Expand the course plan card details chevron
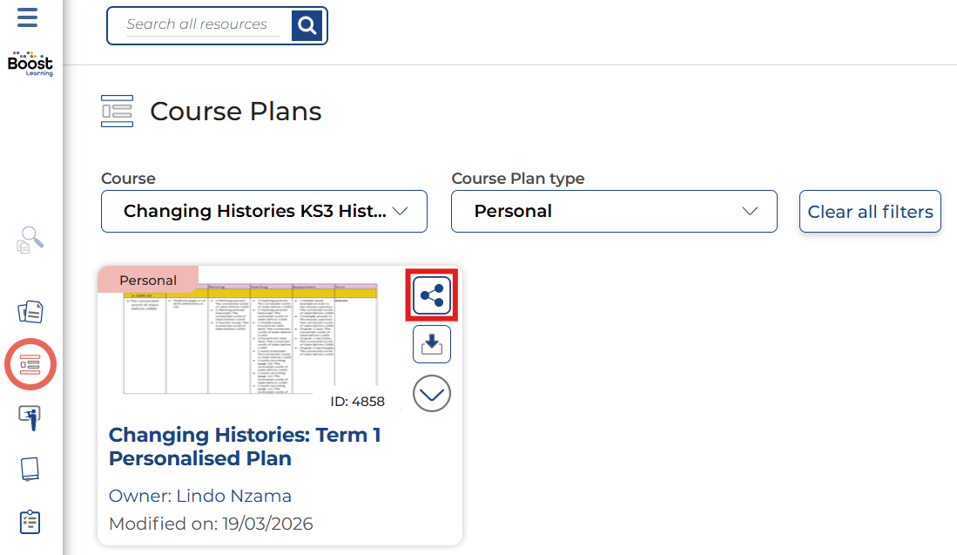 pyautogui.click(x=432, y=394)
